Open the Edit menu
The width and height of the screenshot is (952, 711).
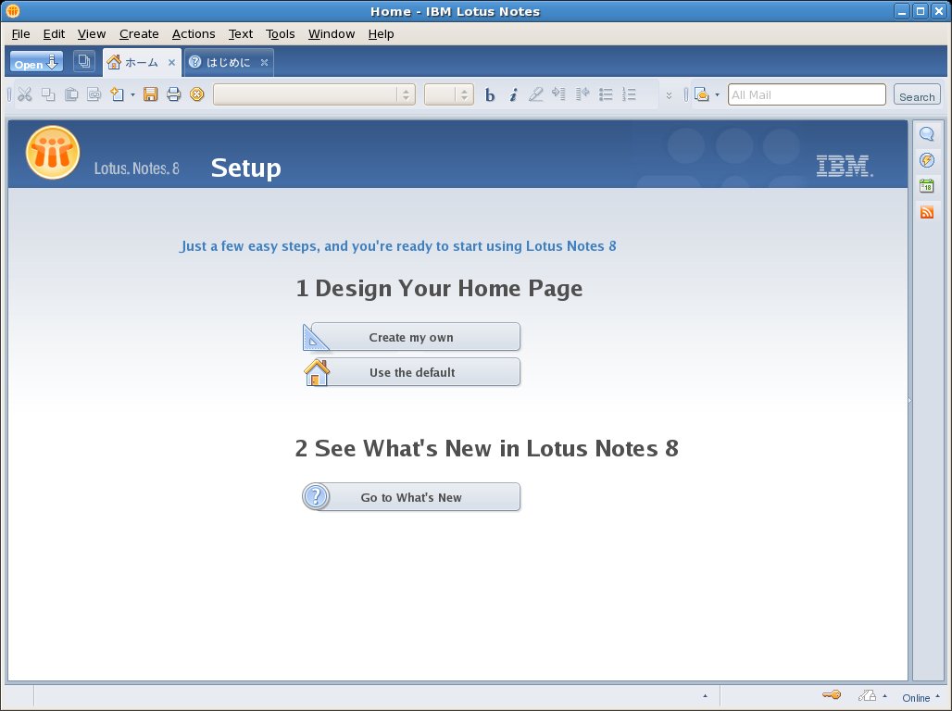[x=54, y=34]
